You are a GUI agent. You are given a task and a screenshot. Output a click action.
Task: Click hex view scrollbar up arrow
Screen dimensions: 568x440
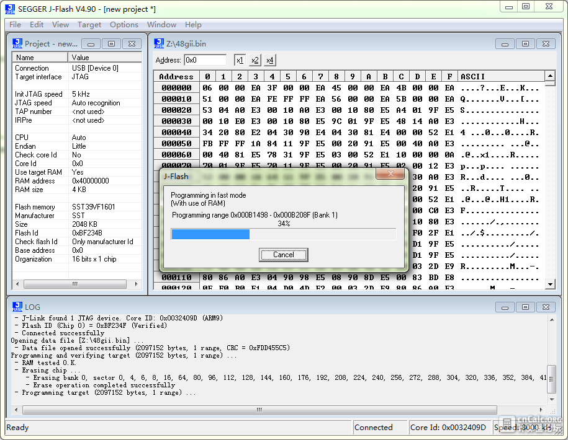click(550, 76)
